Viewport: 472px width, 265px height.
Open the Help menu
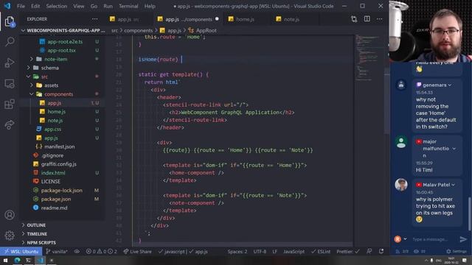[150, 6]
